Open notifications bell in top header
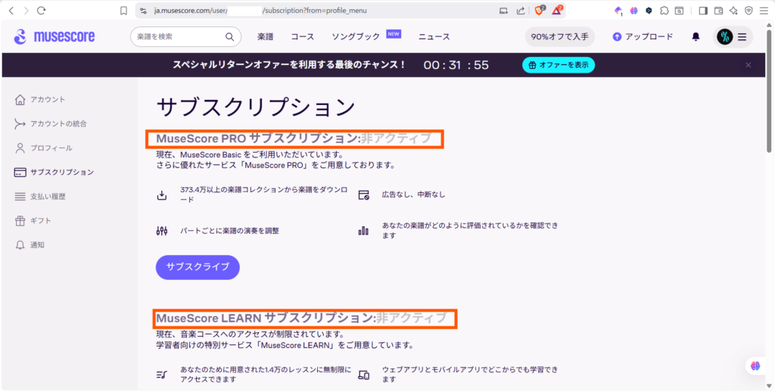The height and width of the screenshot is (392, 775). (x=696, y=36)
